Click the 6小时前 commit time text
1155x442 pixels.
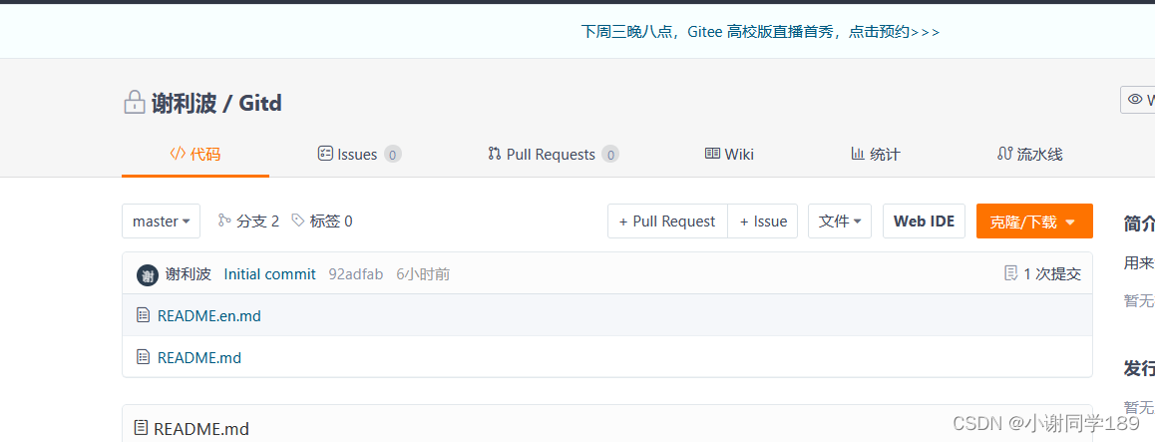pyautogui.click(x=423, y=274)
